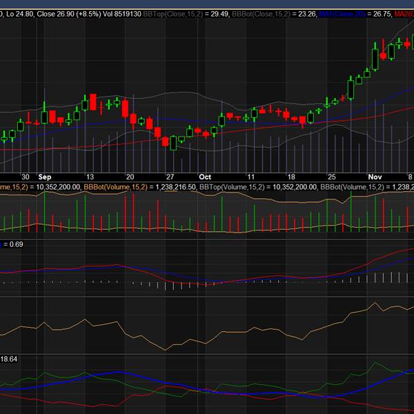Select gray BBTop(Volume,15,2) = 10,352,200.00 label
This screenshot has height=414, width=414.
[x=257, y=187]
